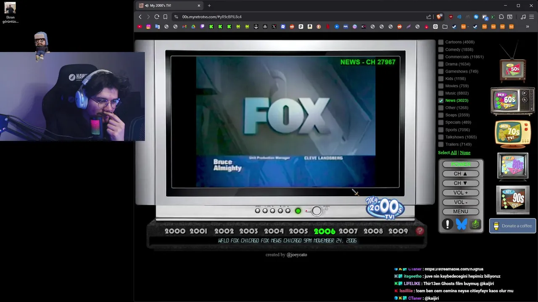Image resolution: width=538 pixels, height=302 pixels.
Task: Select the year 2001
Action: [198, 231]
